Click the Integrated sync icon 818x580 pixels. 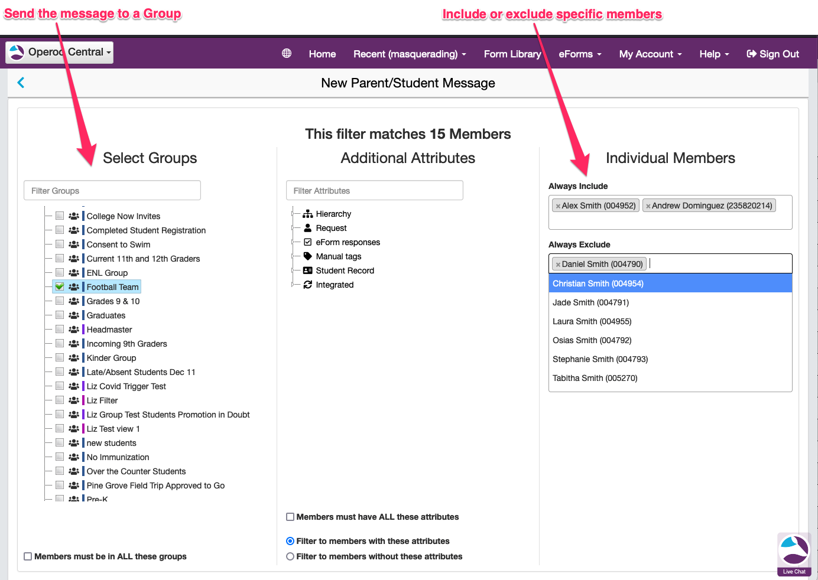[x=307, y=285]
